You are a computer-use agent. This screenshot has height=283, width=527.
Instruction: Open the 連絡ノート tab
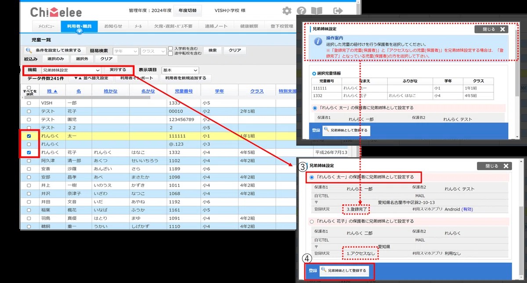(216, 26)
